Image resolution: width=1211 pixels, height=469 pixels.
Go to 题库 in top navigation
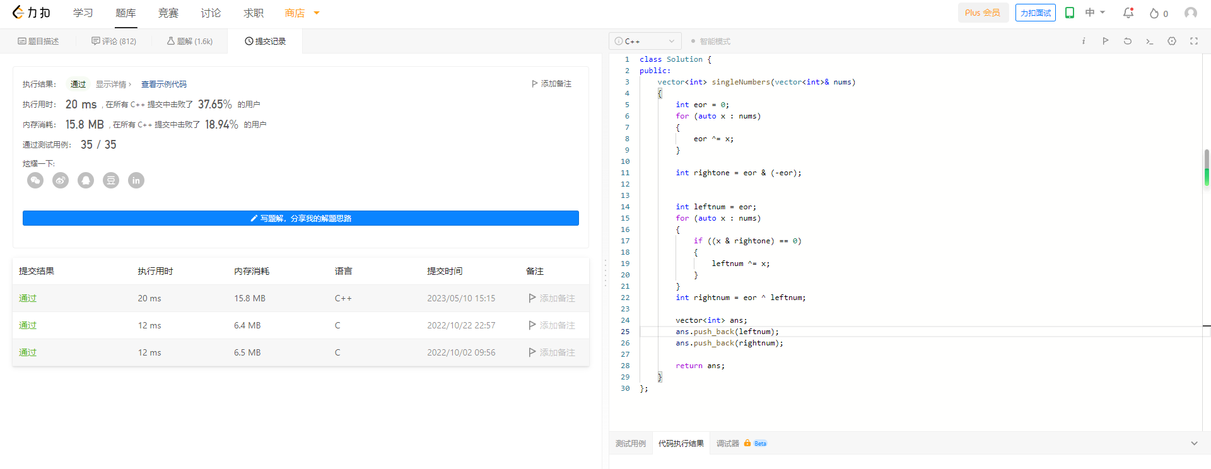pos(126,13)
